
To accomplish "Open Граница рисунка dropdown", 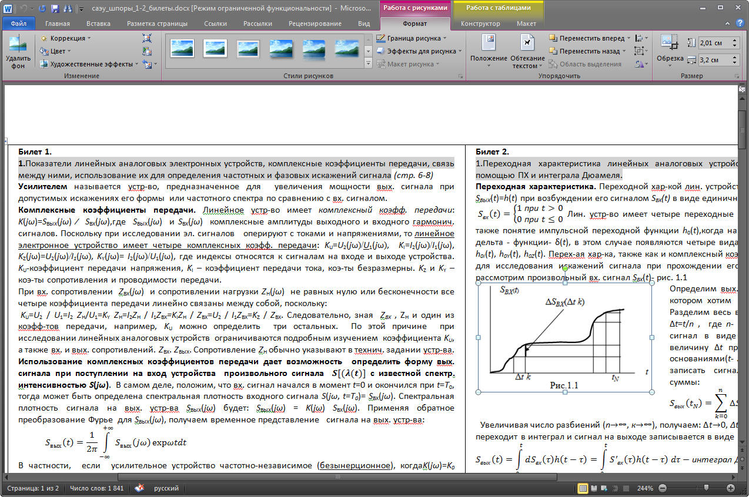I will (412, 38).
